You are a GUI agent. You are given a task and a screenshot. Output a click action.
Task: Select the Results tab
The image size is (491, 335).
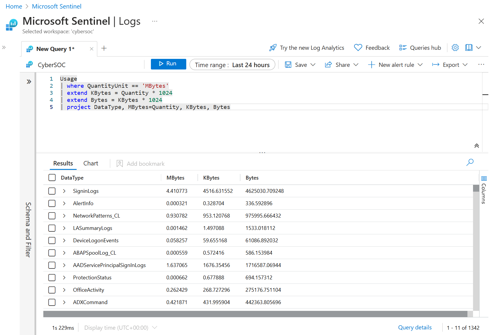pyautogui.click(x=63, y=163)
